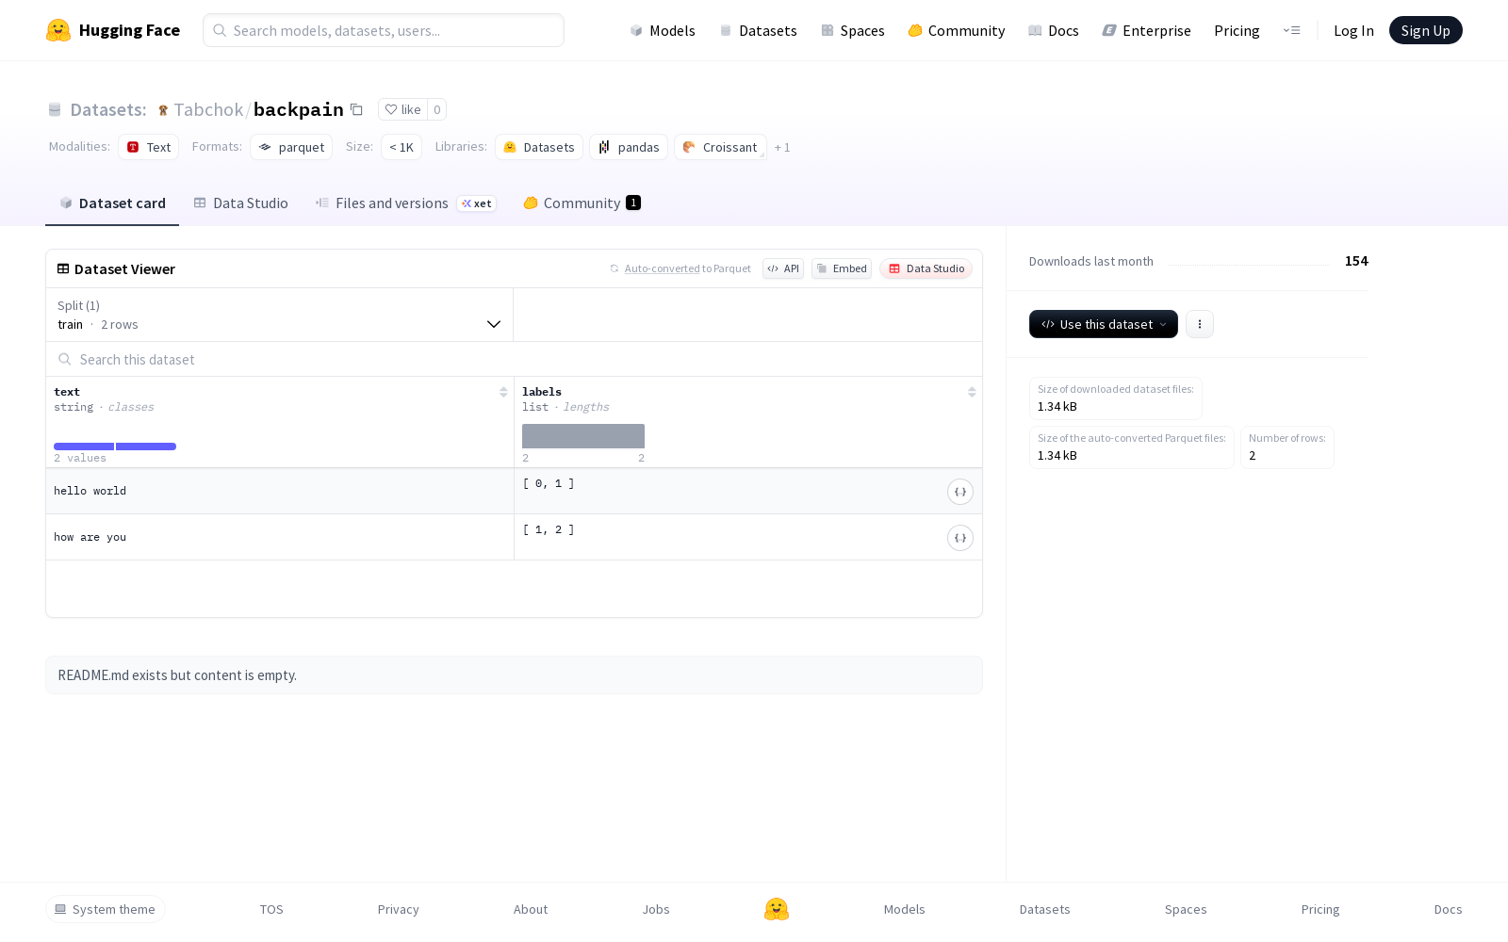Expand the hello world row JSON icon
This screenshot has width=1508, height=942.
959,492
